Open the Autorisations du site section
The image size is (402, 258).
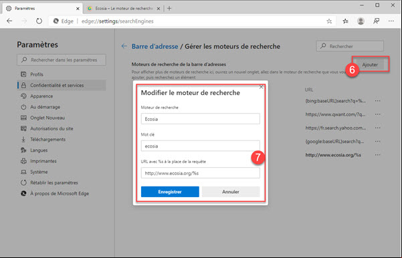(62, 128)
